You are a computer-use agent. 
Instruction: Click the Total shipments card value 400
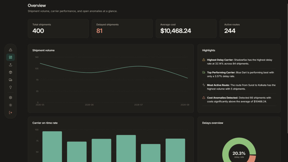pos(38,31)
